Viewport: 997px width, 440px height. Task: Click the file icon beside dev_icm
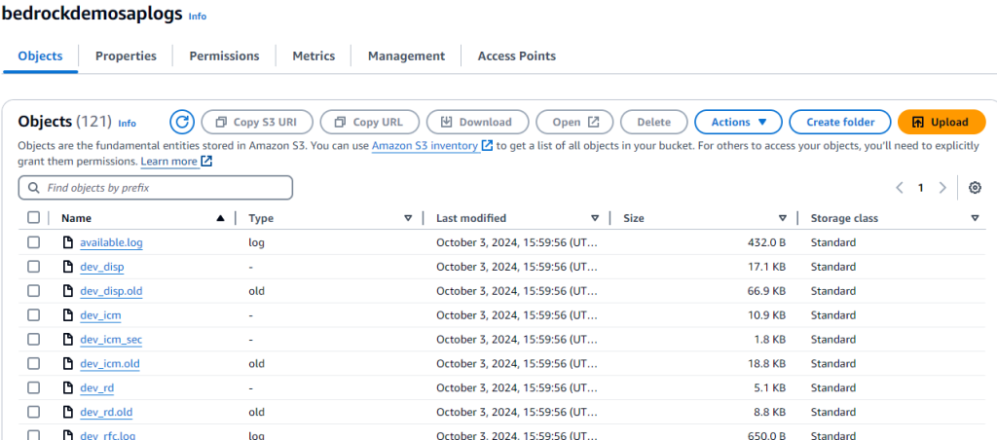pyautogui.click(x=67, y=314)
